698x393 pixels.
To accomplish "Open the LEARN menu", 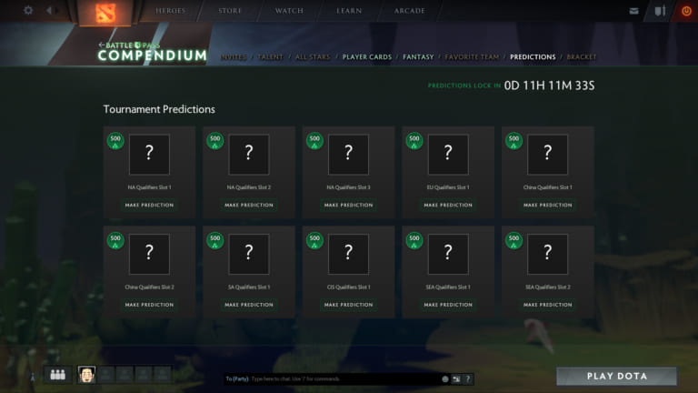I will pyautogui.click(x=349, y=11).
